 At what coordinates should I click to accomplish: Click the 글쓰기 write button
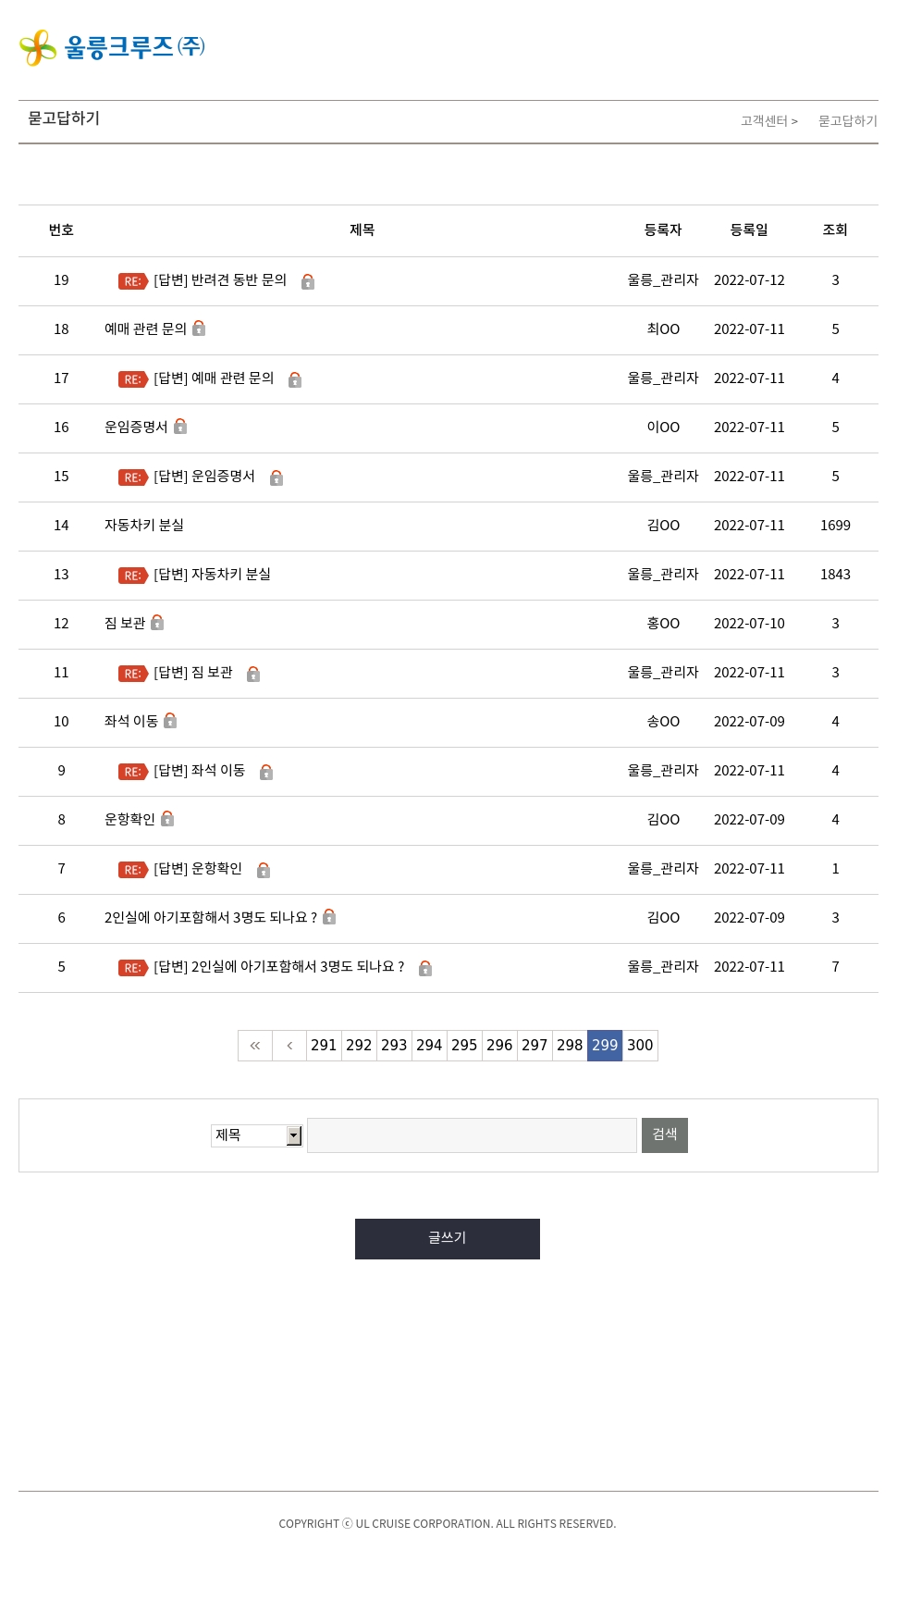click(x=448, y=1238)
